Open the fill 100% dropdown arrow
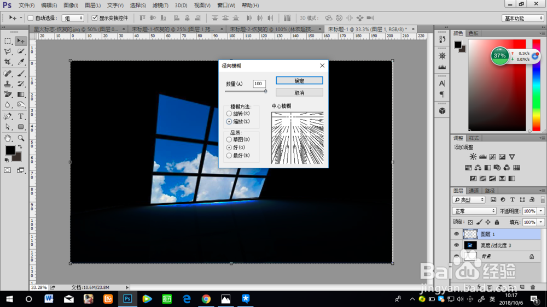This screenshot has height=307, width=547. [x=541, y=222]
